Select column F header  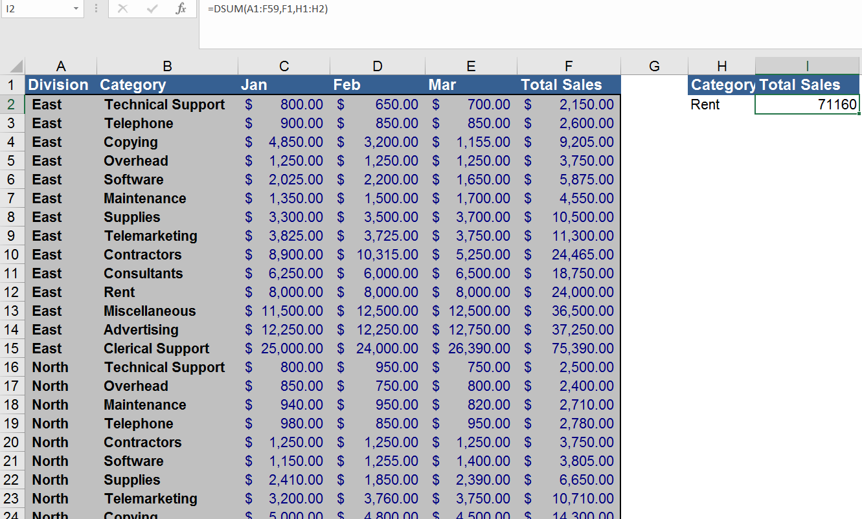tap(568, 66)
